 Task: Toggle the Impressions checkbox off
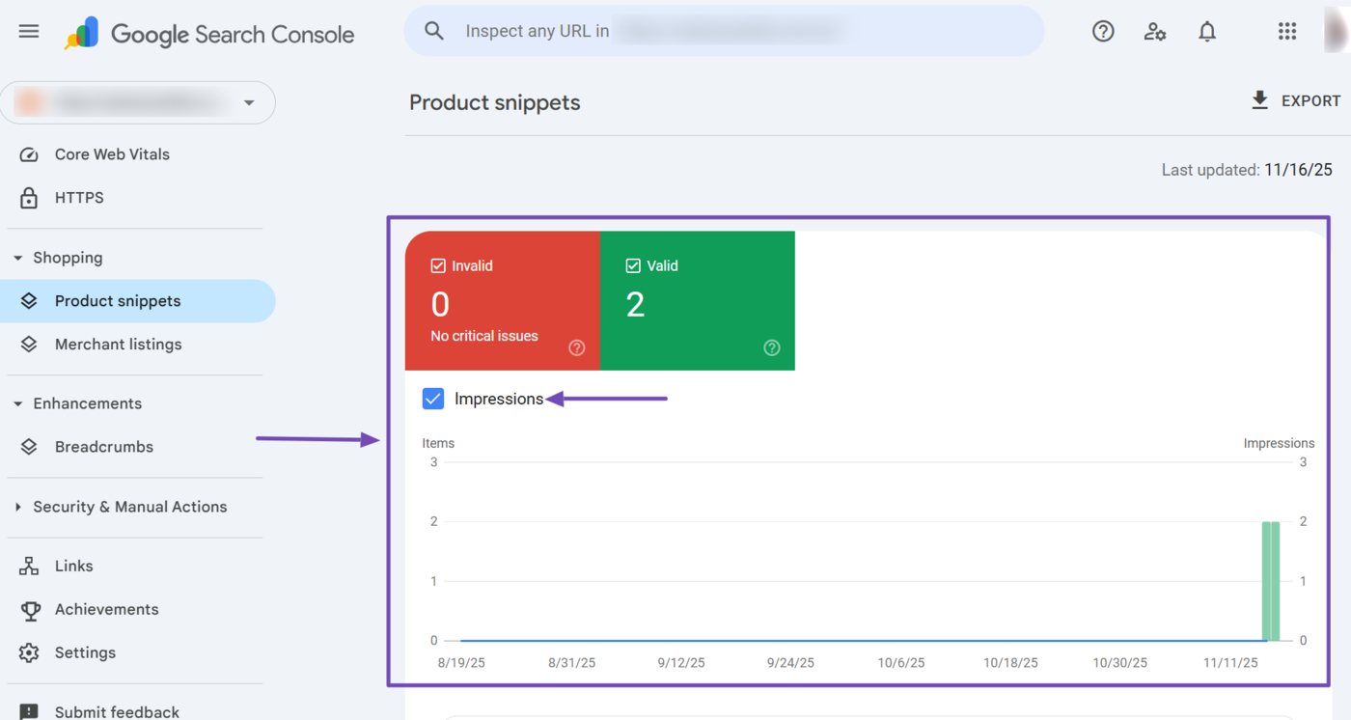click(x=432, y=398)
